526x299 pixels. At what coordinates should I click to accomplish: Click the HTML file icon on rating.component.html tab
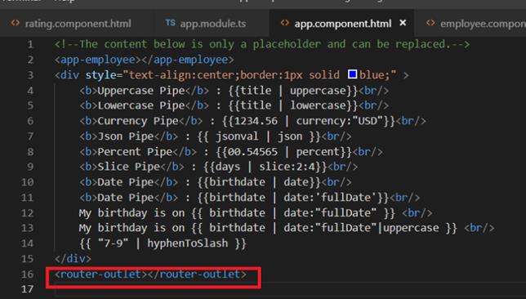point(16,23)
